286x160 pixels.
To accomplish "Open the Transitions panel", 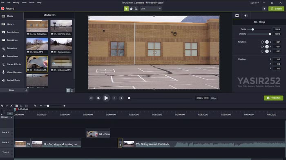I will 12,40.
